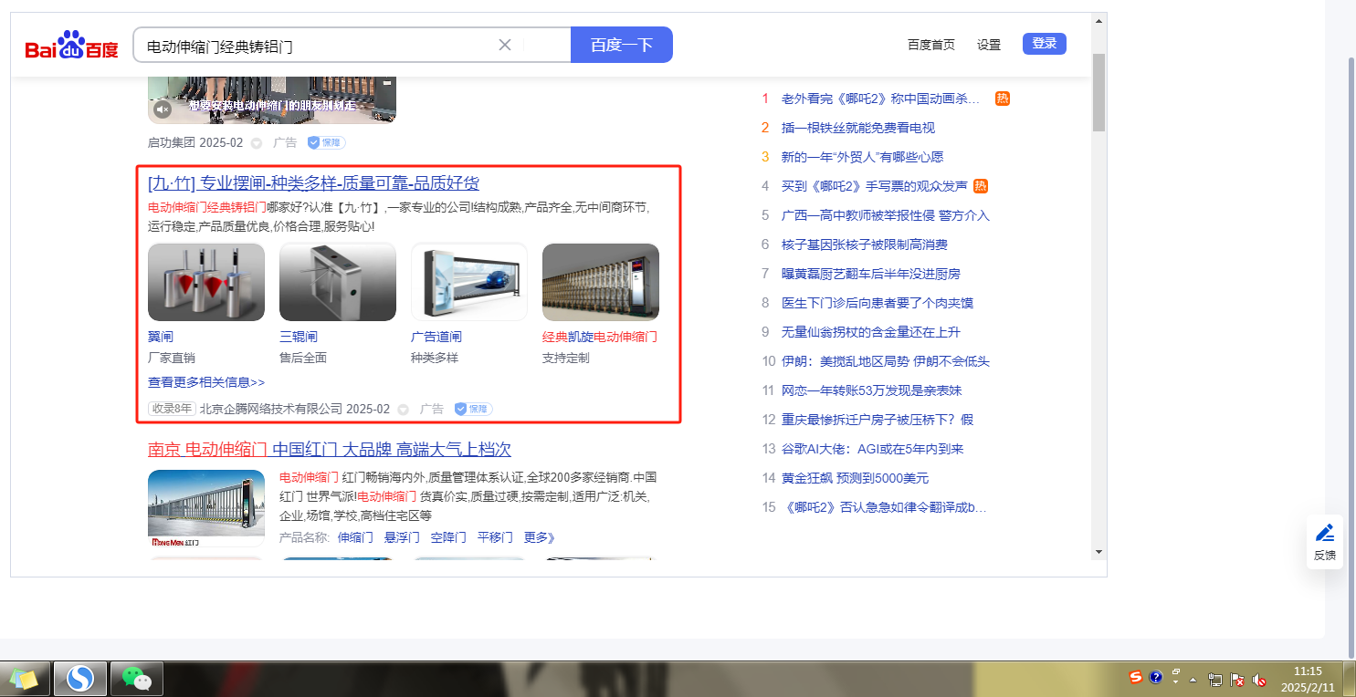Open hot search 谷歌AI大佬：AGI或在5年内到来

coord(873,449)
